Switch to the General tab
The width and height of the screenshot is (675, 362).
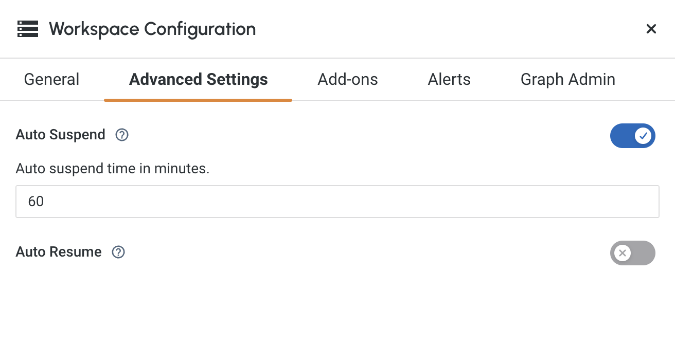51,79
